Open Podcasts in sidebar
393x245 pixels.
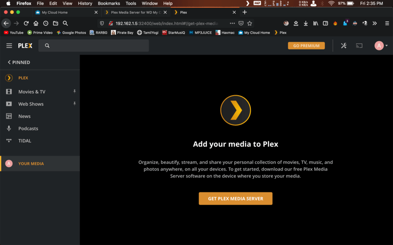[x=28, y=128]
